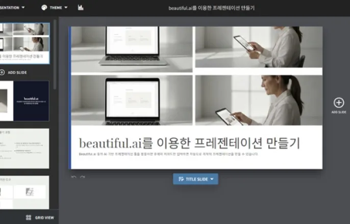Click the redo arrow below slide
Image resolution: width=350 pixels, height=224 pixels.
coord(82,178)
